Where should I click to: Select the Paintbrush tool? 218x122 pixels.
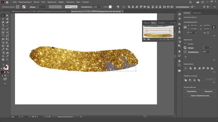(7, 29)
